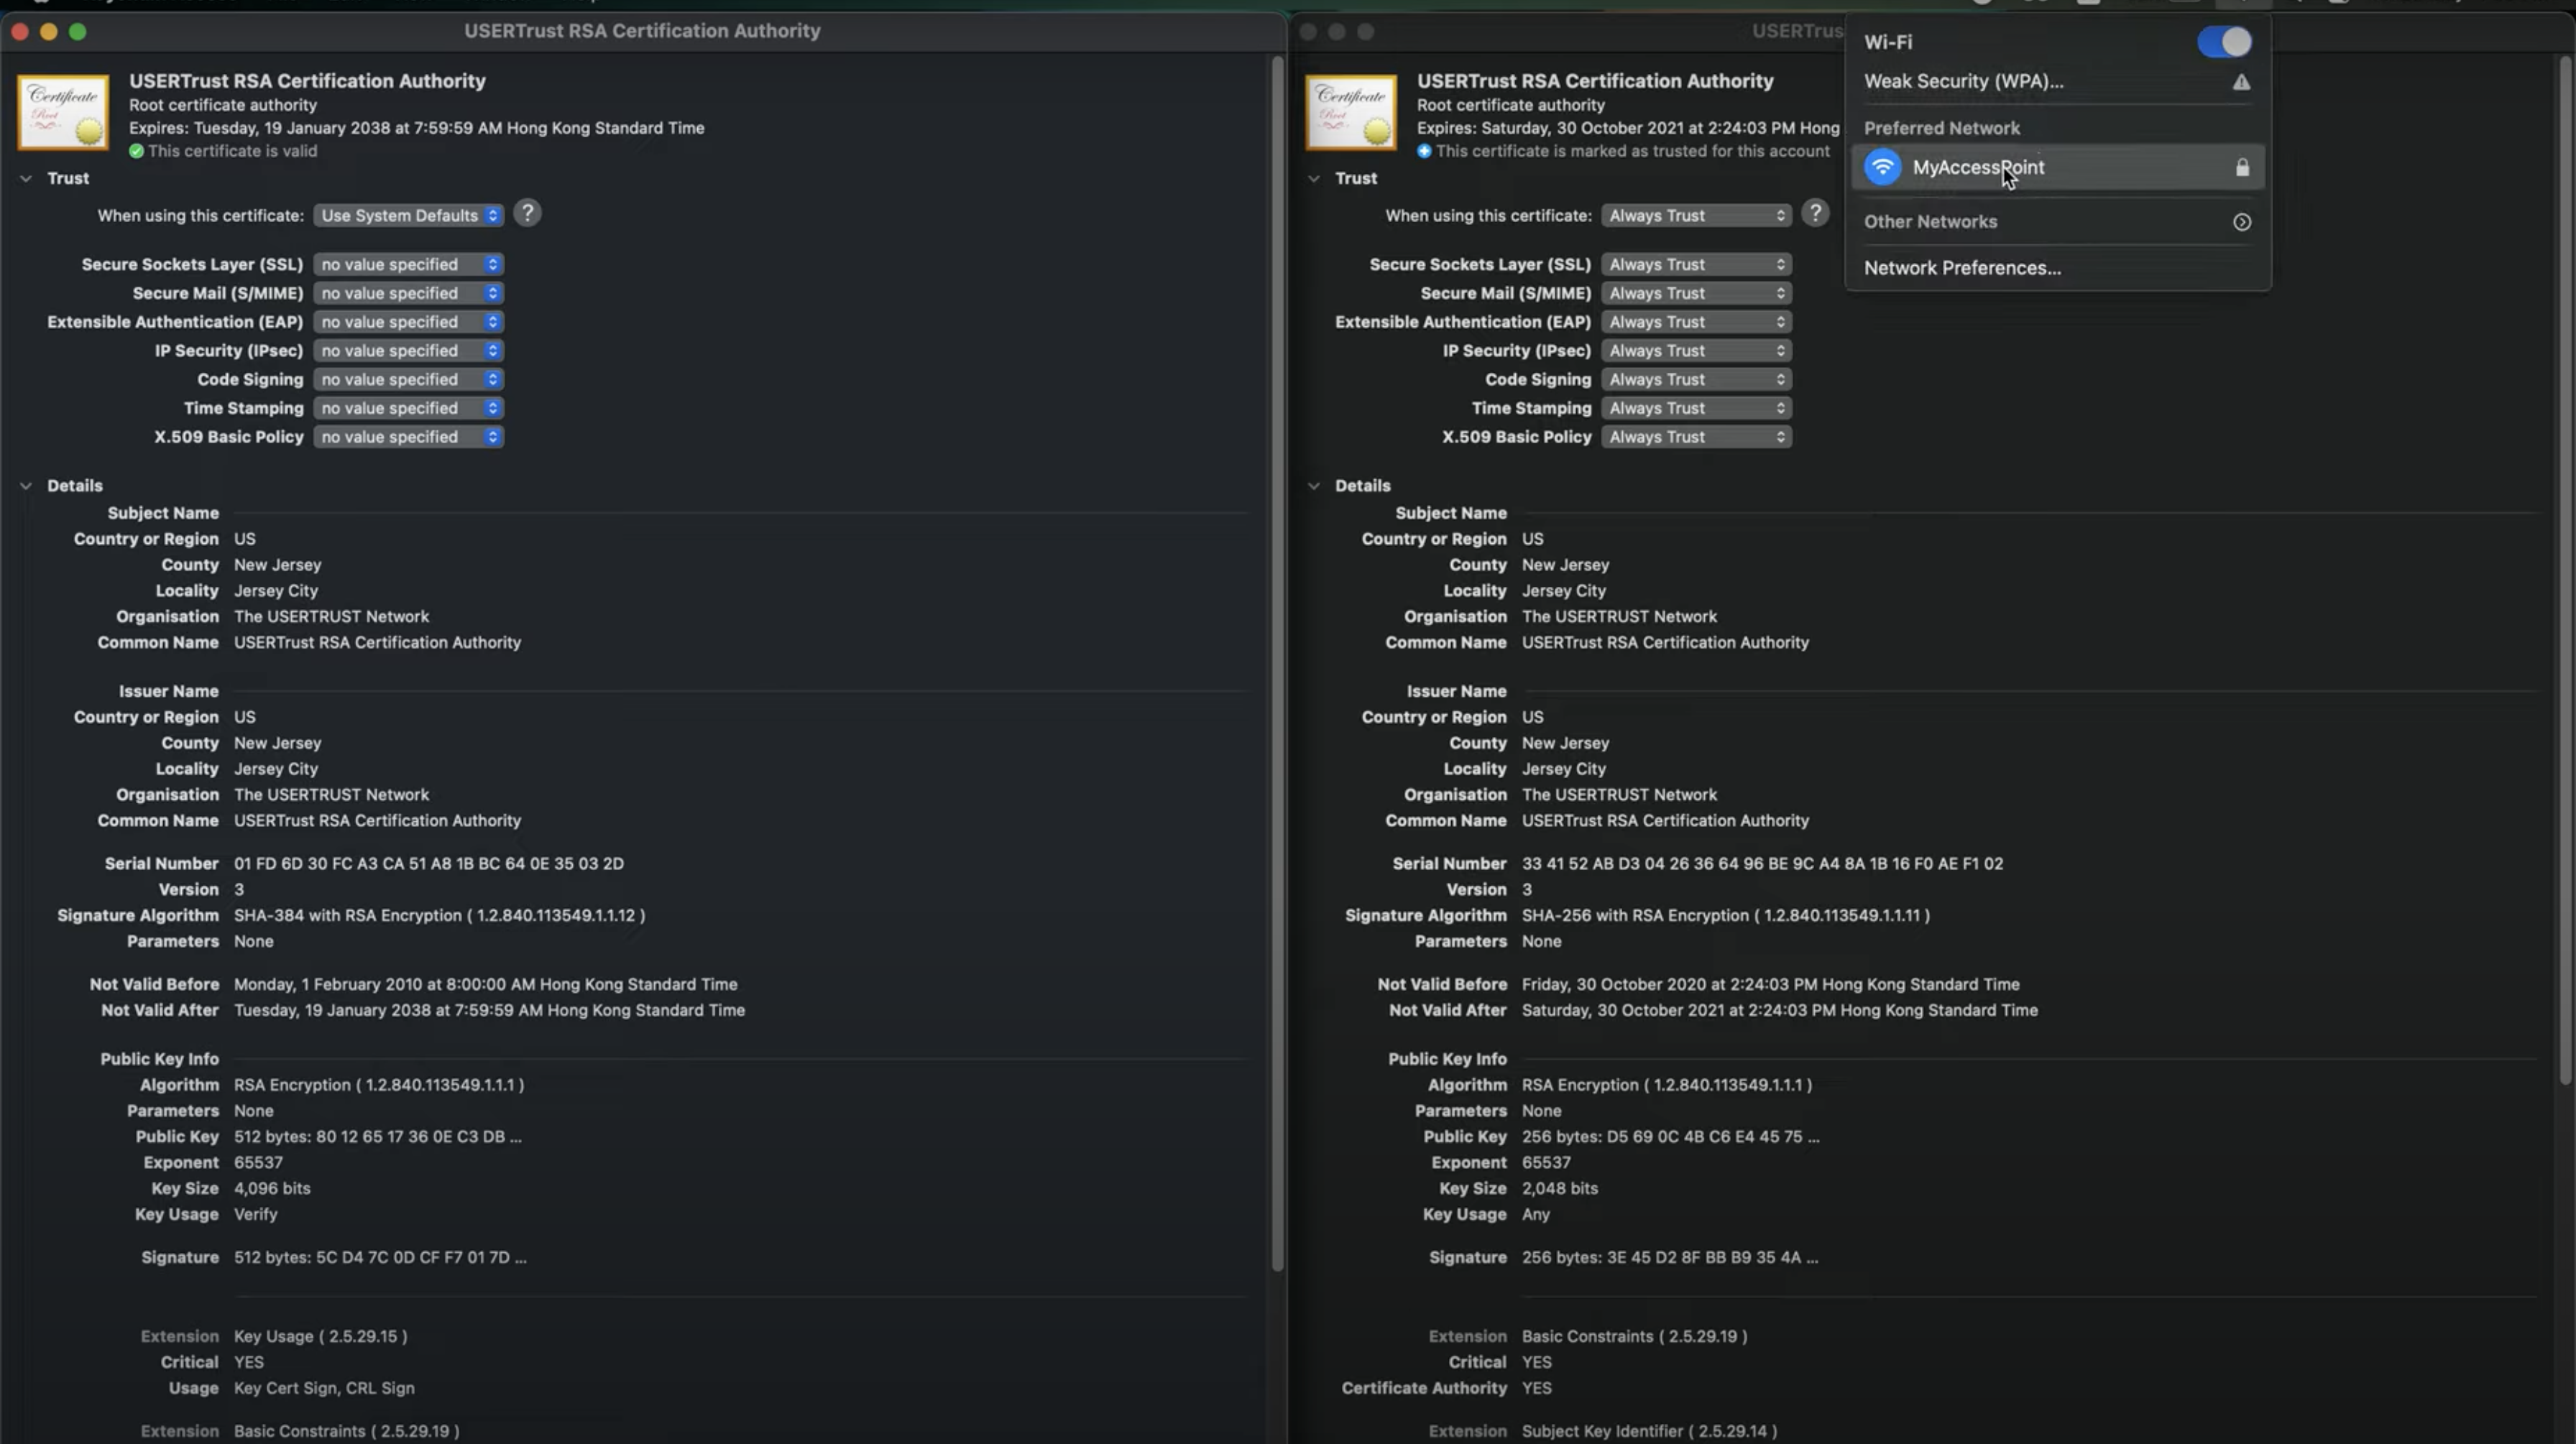Open left Secure Sockets Layer (SSL) dropdown
The height and width of the screenshot is (1444, 2576).
408,265
